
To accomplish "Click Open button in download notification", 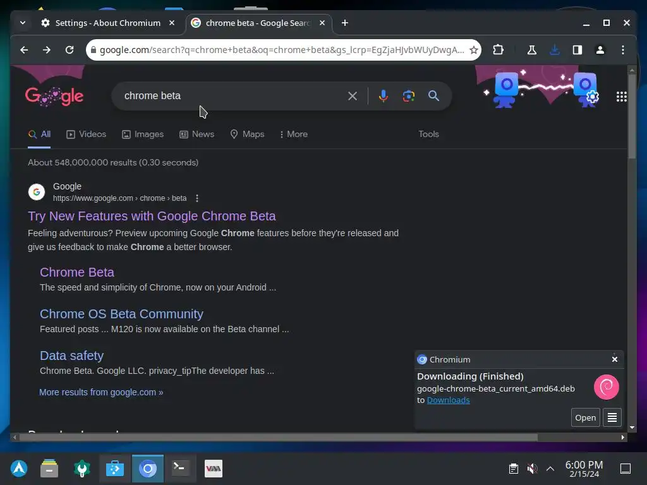I will tap(585, 418).
